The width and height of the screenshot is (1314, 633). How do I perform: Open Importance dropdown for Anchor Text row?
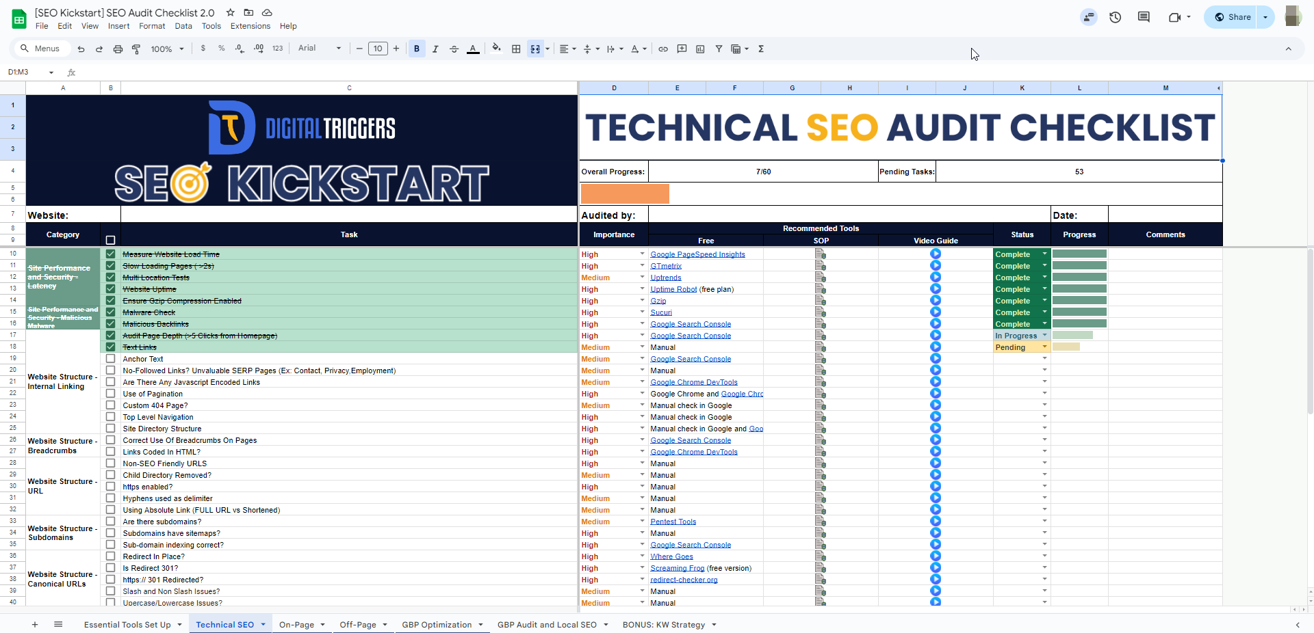(642, 358)
